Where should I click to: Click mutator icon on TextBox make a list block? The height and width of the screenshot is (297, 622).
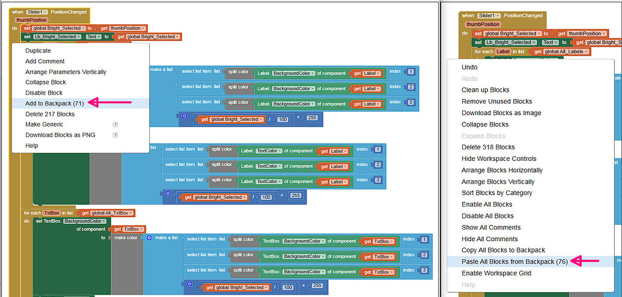pos(149,238)
